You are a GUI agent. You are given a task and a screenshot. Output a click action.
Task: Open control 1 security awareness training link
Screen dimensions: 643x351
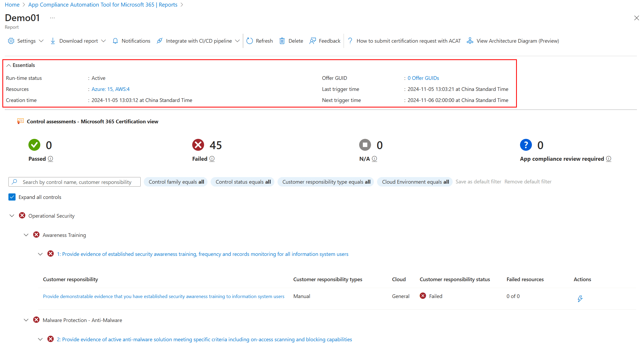(202, 254)
